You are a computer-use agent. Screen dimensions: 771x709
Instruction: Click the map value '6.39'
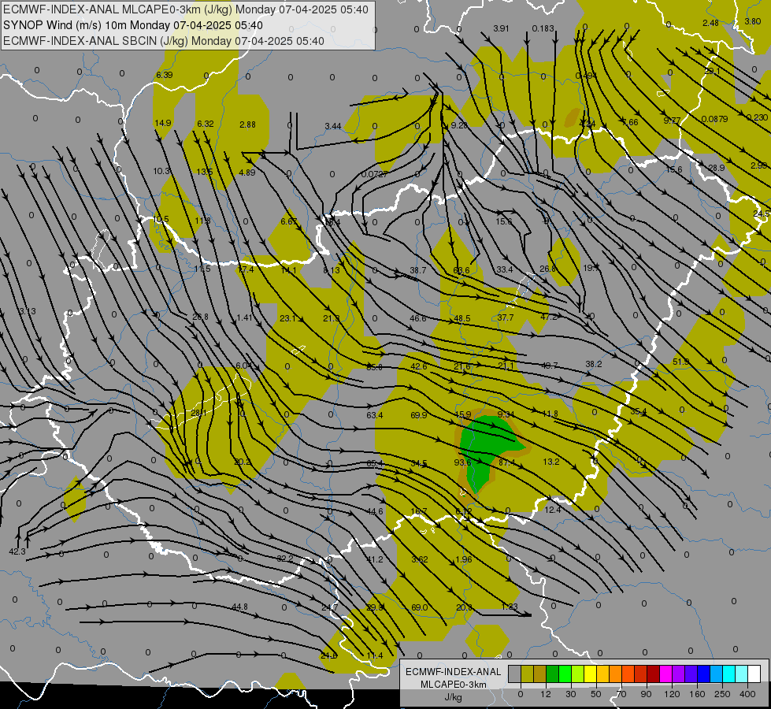pos(165,75)
